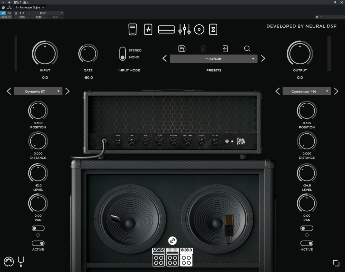345x272 pixels.
Task: Save the current preset
Action: click(182, 48)
